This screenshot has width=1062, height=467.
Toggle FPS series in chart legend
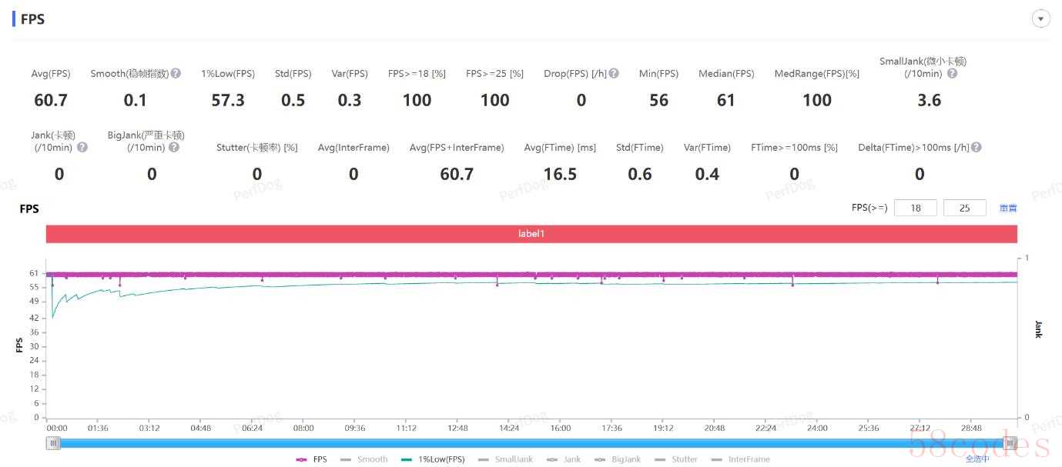[x=311, y=459]
